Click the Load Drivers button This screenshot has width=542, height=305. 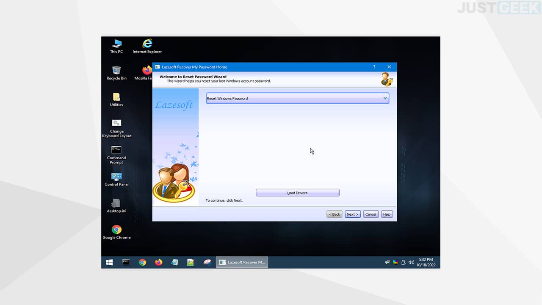(298, 193)
